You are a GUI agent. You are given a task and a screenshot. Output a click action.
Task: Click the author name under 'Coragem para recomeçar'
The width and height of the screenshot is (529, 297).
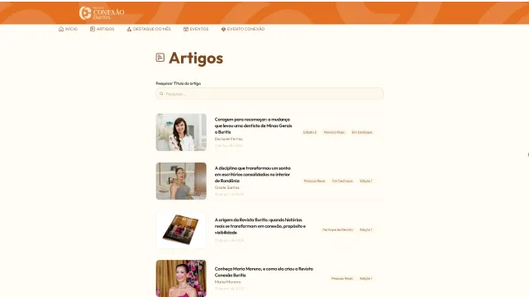click(228, 139)
